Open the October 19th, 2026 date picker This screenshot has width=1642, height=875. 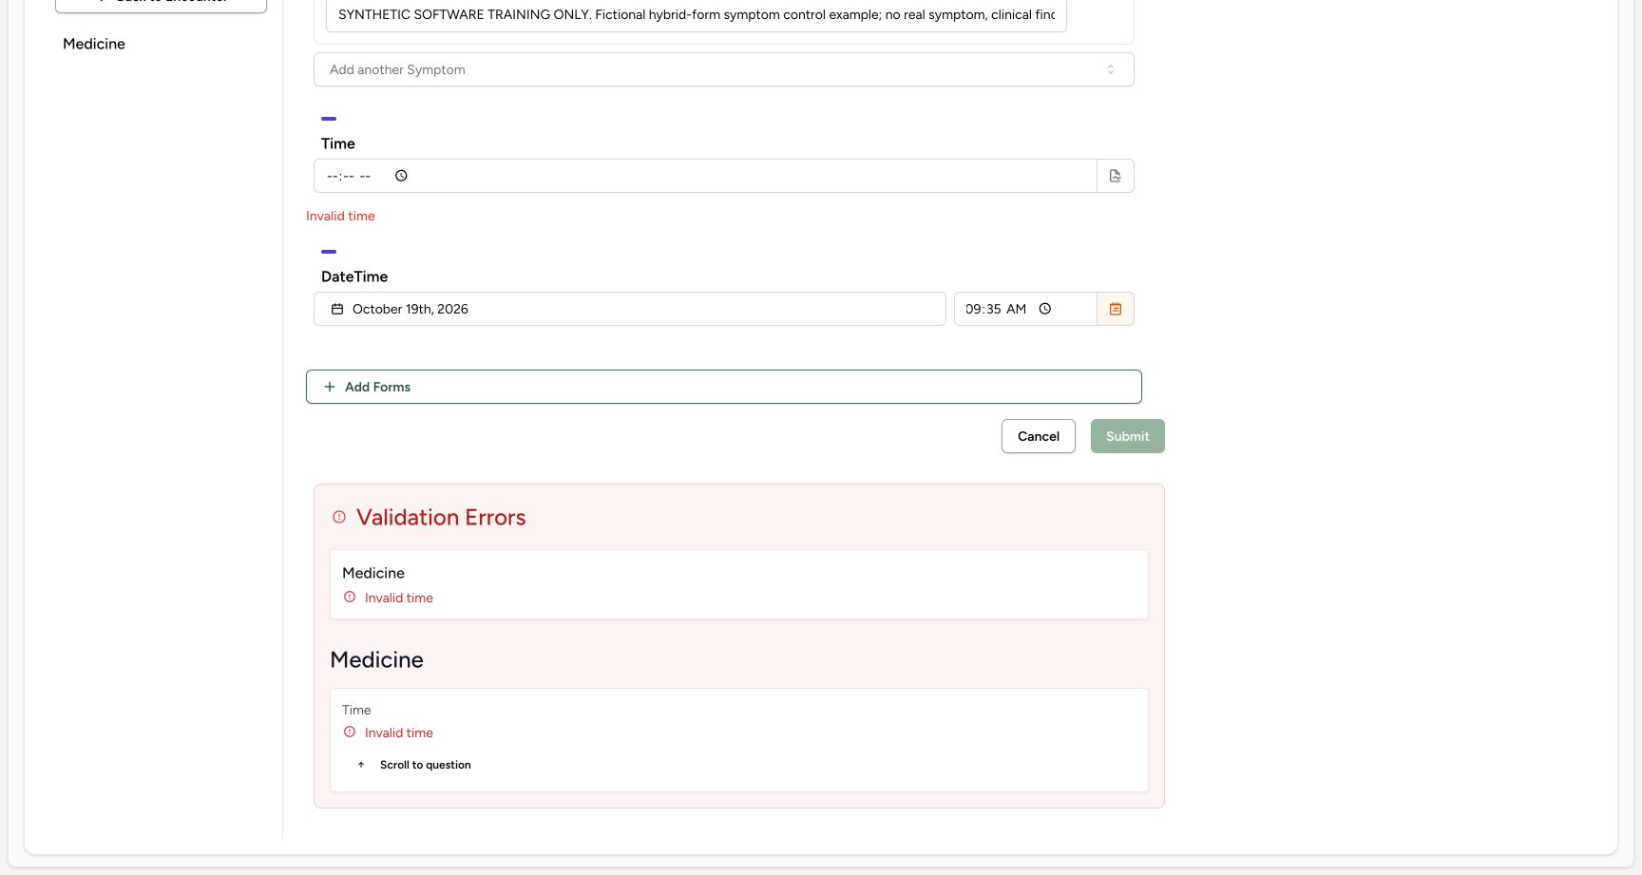click(x=630, y=309)
